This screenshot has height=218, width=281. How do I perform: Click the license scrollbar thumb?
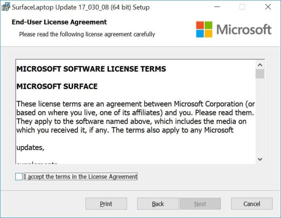coord(260,73)
